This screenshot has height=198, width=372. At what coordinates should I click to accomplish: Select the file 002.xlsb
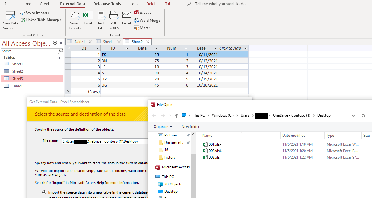pos(212,151)
